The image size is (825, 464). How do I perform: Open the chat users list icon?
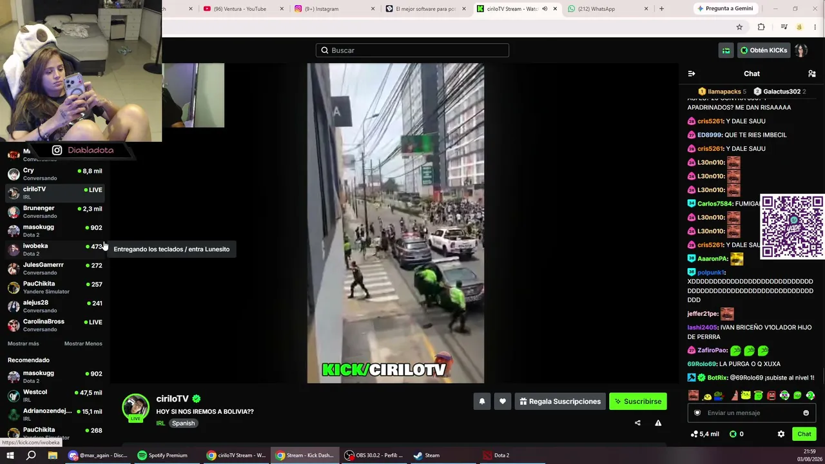coord(812,73)
